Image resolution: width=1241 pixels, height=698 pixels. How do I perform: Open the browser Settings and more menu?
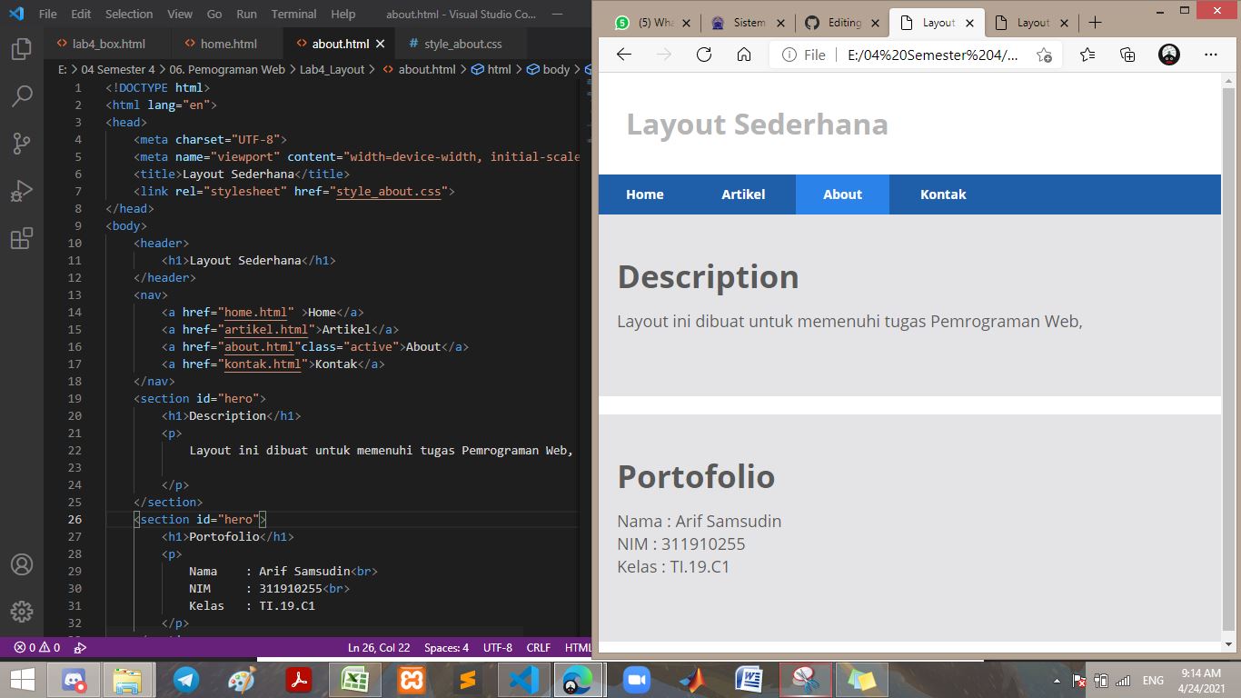pos(1210,55)
